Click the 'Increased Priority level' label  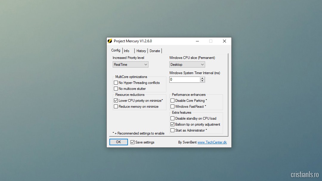128,57
